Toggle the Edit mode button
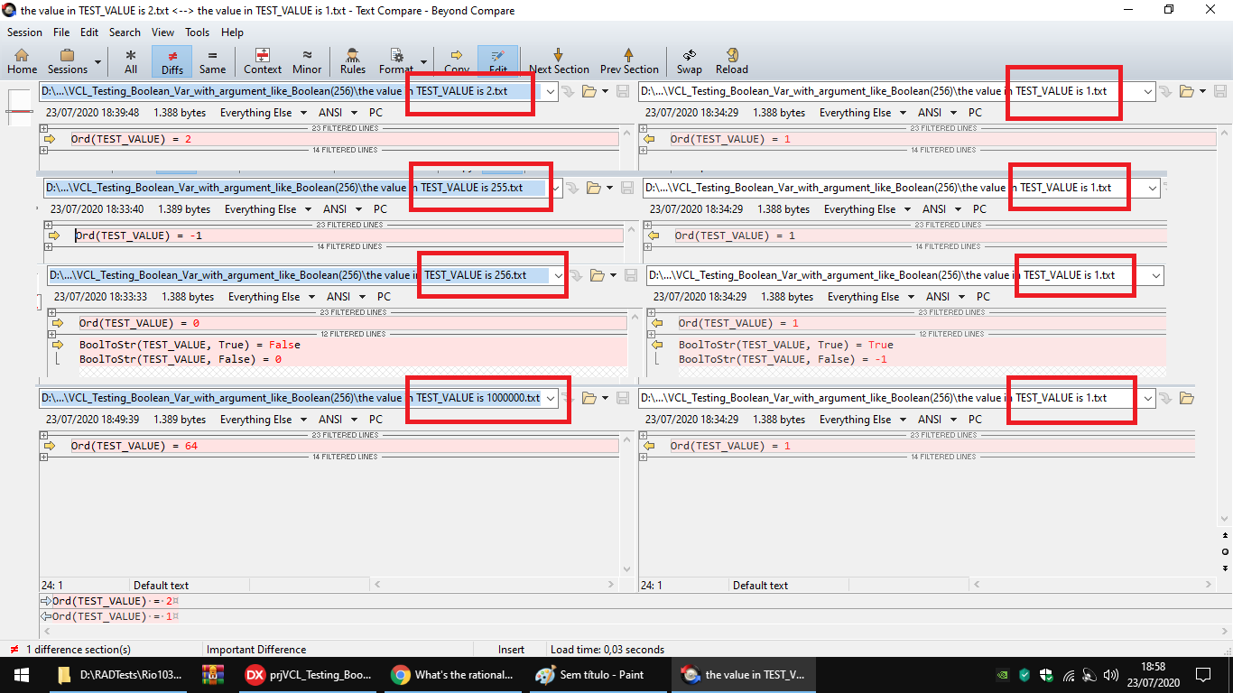This screenshot has width=1233, height=693. (498, 60)
